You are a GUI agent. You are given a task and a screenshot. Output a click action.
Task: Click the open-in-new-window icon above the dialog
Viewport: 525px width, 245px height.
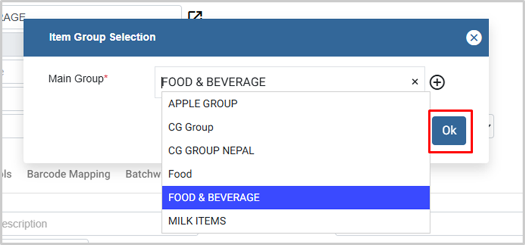point(195,15)
